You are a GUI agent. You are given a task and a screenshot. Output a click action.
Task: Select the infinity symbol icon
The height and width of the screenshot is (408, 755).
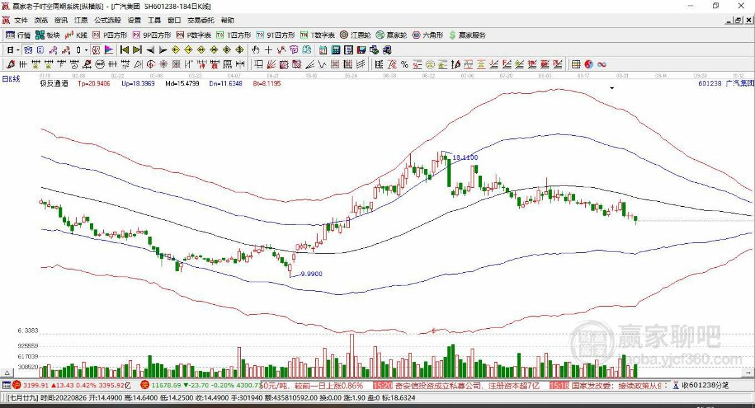pos(601,64)
